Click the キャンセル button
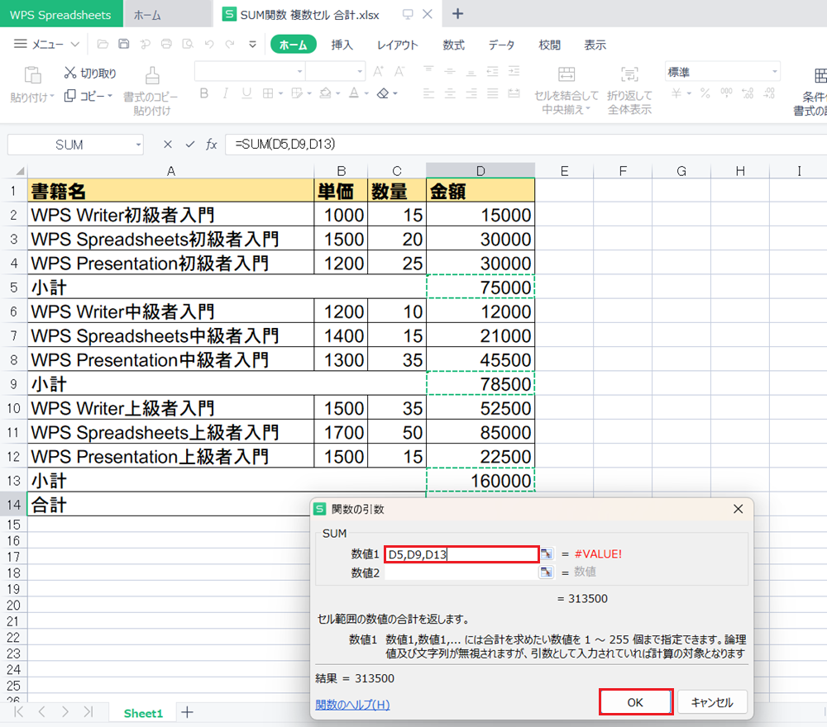Viewport: 827px width, 727px height. [x=712, y=702]
